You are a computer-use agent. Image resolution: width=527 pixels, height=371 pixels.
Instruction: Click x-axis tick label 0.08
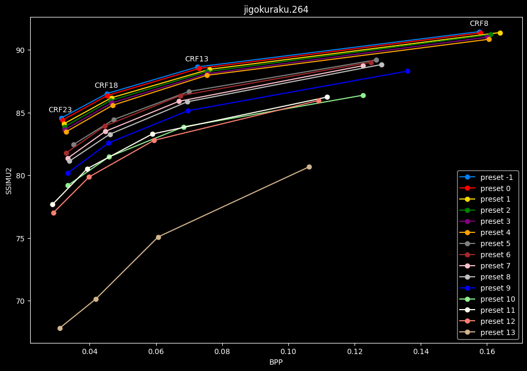222,351
